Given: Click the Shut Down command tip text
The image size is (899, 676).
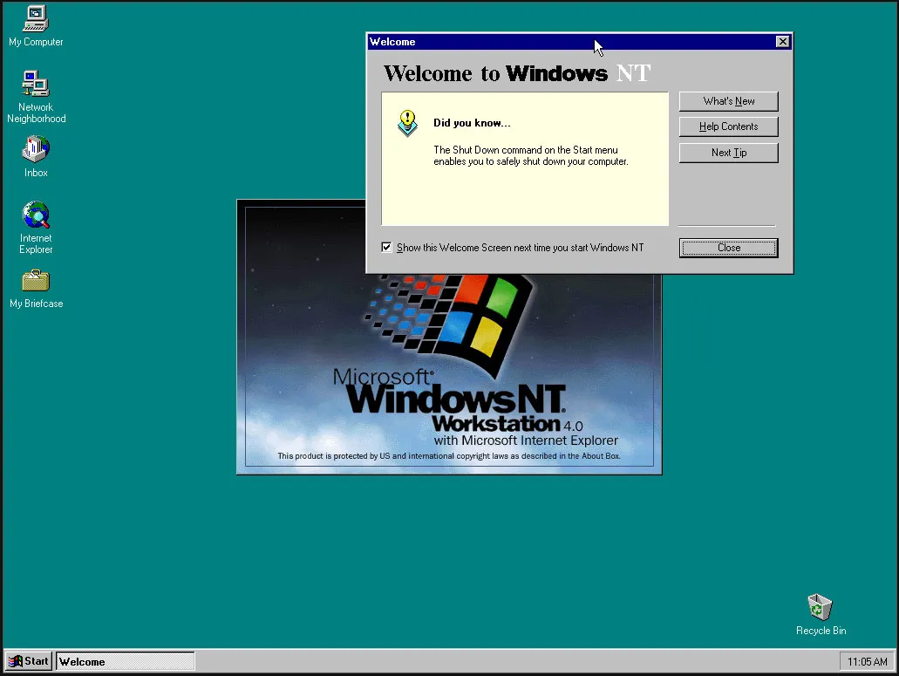Looking at the screenshot, I should pyautogui.click(x=531, y=155).
